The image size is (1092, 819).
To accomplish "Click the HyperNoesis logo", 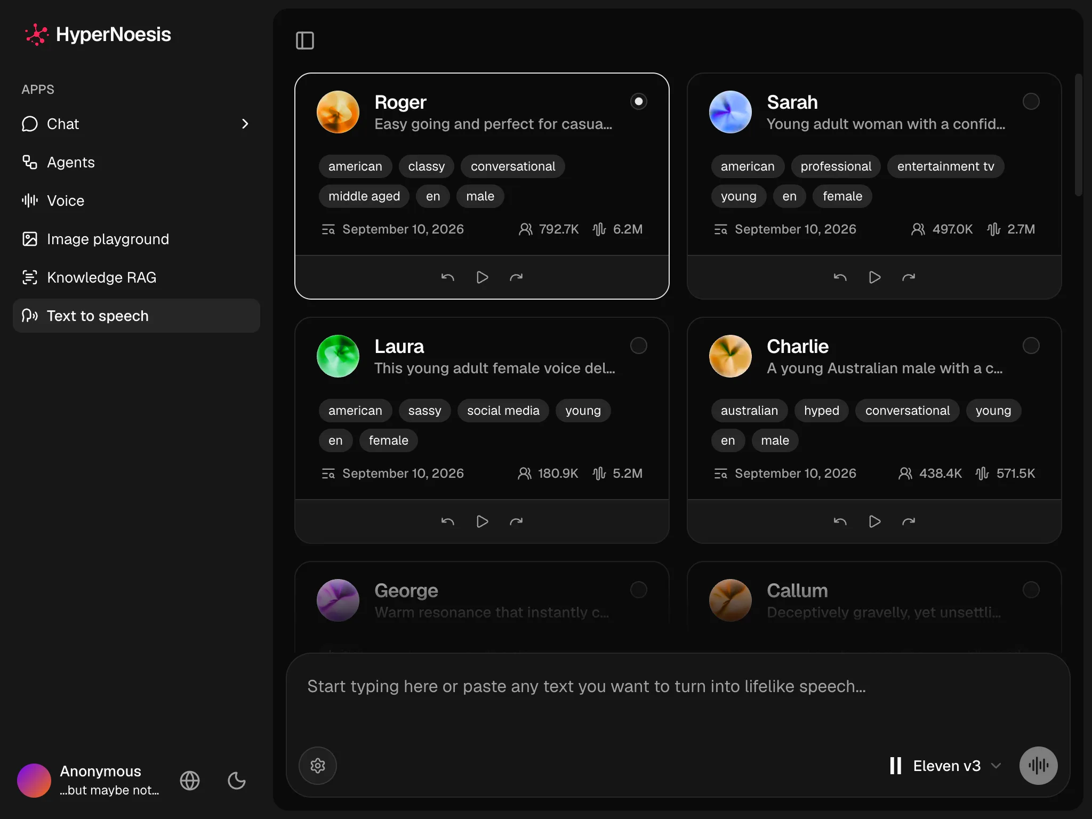I will click(98, 35).
